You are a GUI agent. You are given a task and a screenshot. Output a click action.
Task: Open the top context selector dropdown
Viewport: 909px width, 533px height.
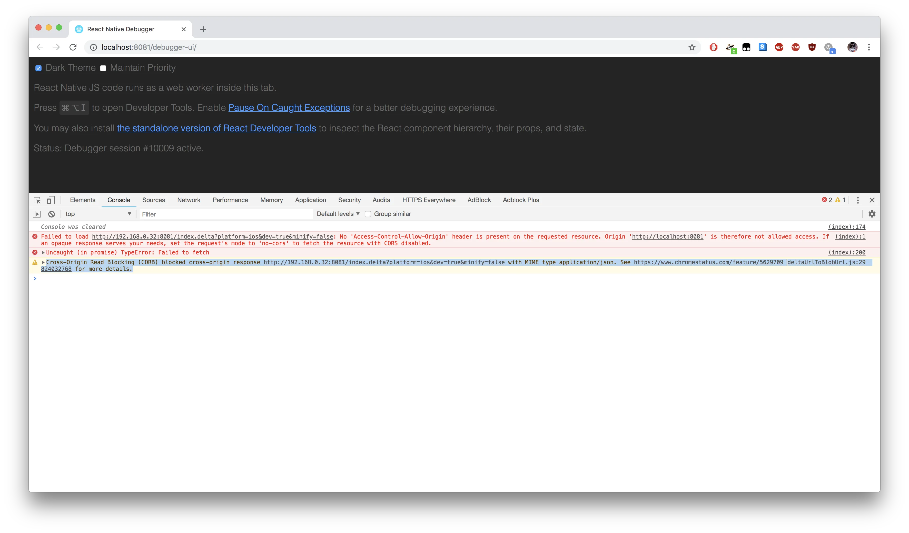[98, 214]
